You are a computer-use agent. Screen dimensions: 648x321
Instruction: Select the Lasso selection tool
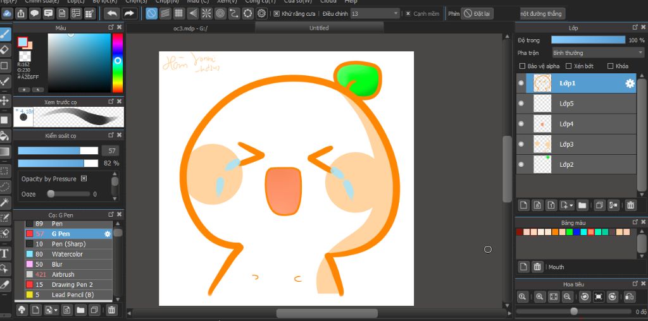[x=5, y=186]
